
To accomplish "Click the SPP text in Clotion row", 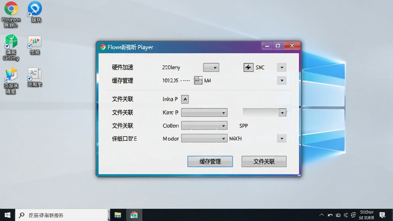I will [x=243, y=126].
